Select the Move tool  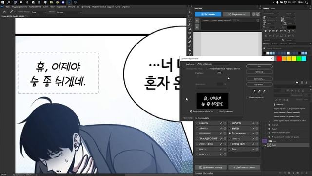(x=190, y=12)
